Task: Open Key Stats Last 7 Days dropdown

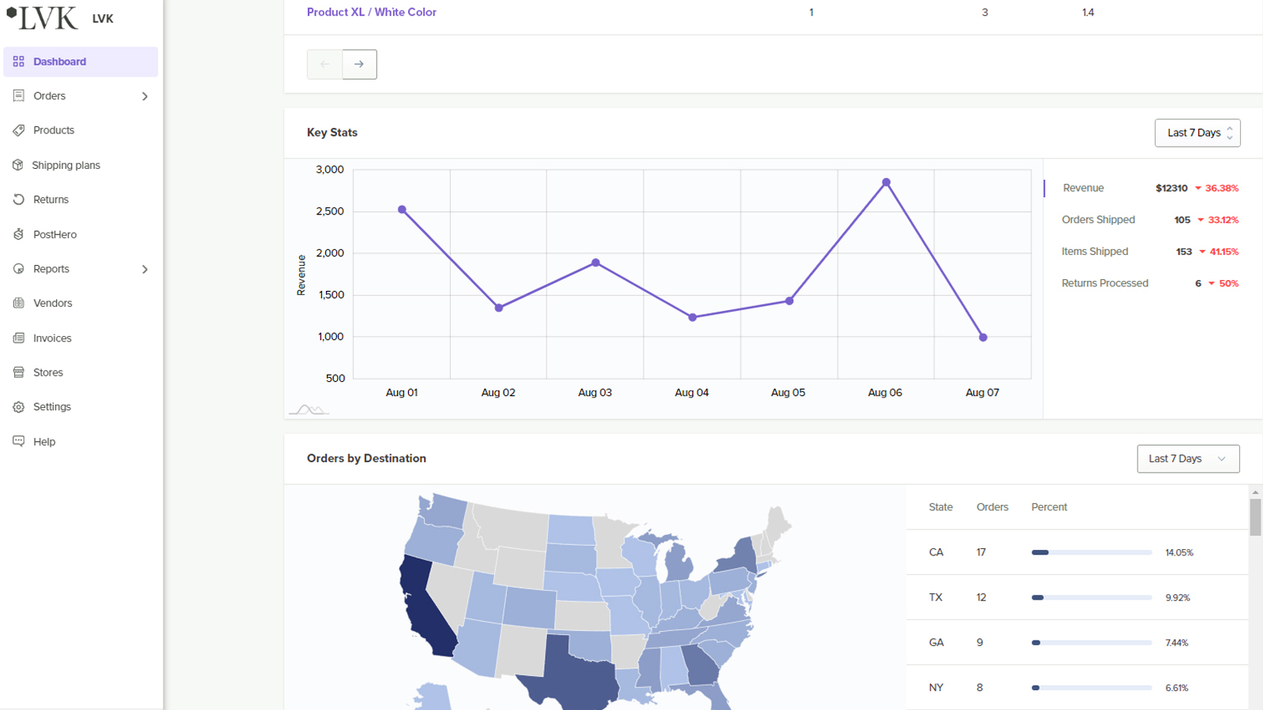Action: [x=1197, y=133]
